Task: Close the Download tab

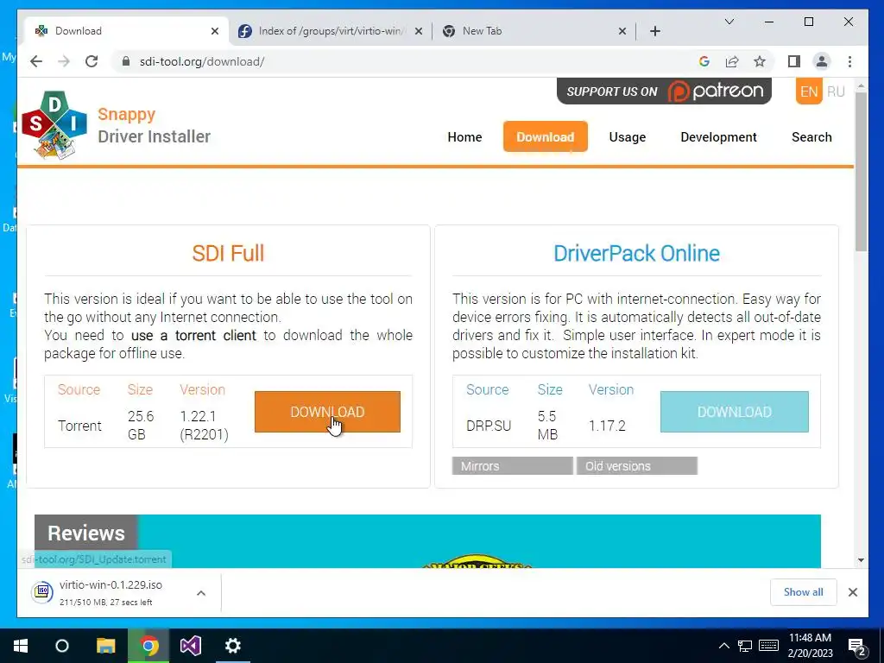Action: click(x=215, y=31)
